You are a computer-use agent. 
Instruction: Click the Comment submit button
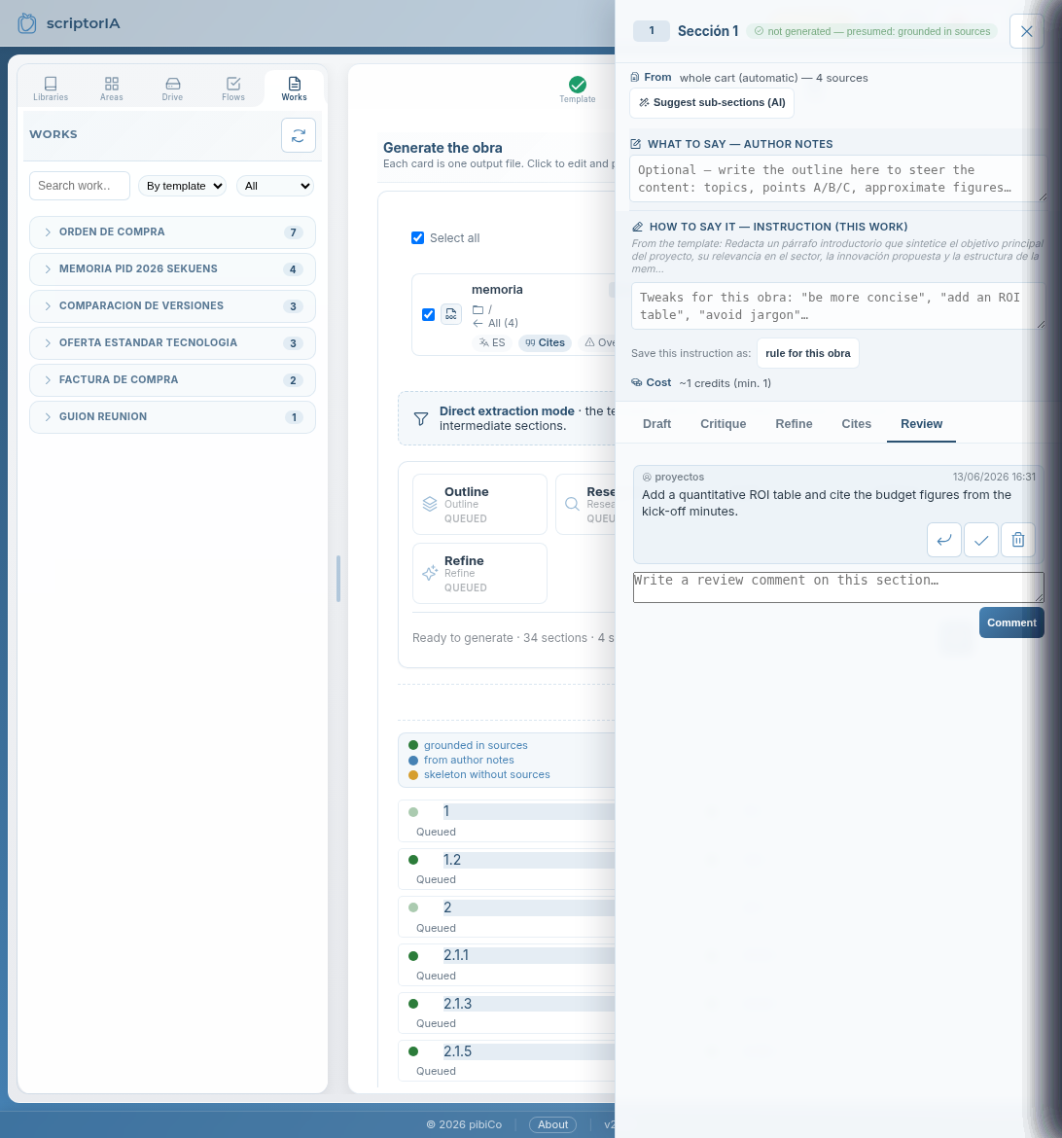point(1011,622)
